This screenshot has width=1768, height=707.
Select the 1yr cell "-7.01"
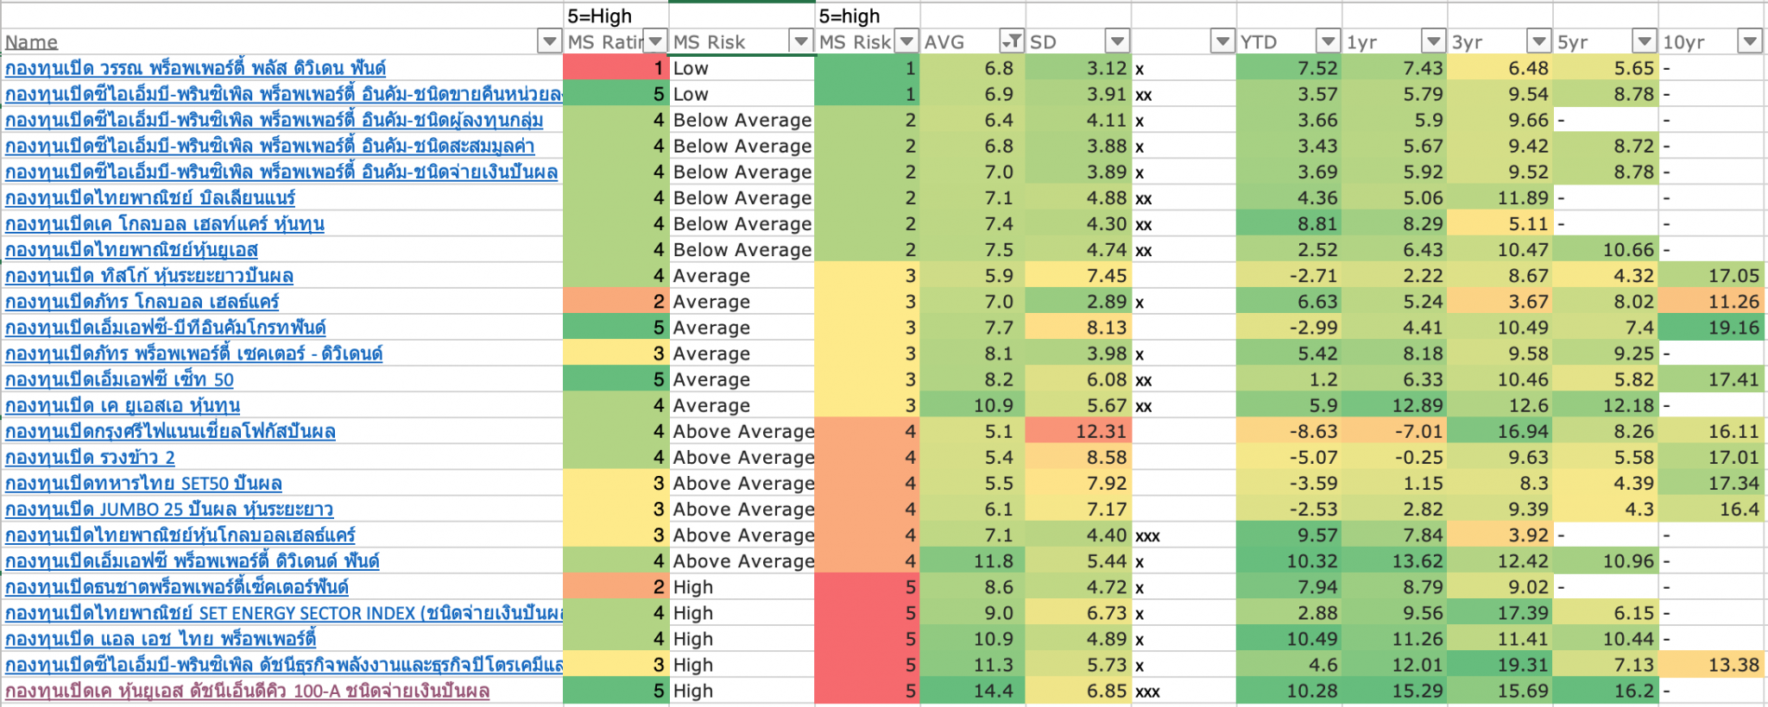coord(1393,430)
